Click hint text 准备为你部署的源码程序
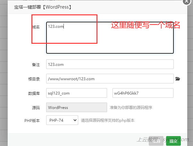The width and height of the screenshot is (193, 146). tap(131, 108)
